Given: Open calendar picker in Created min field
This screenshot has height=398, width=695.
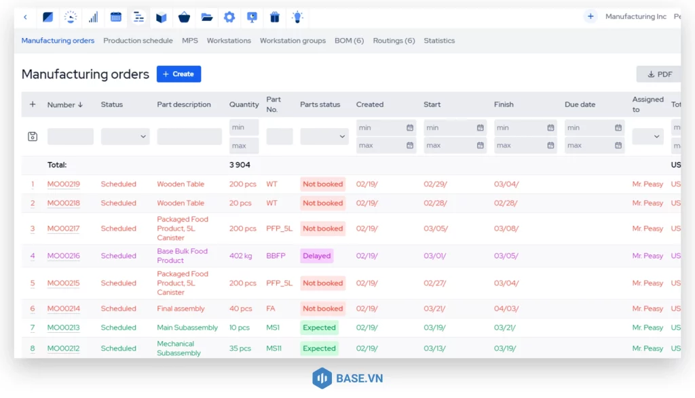Looking at the screenshot, I should tap(410, 127).
